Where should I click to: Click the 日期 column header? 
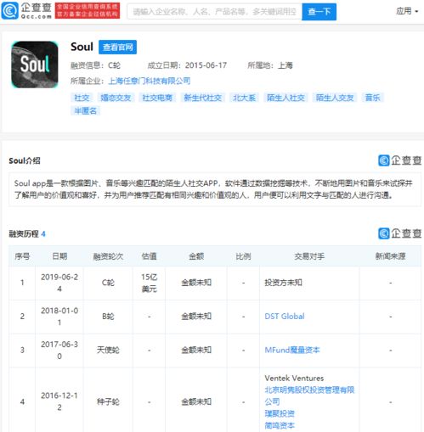pyautogui.click(x=59, y=256)
